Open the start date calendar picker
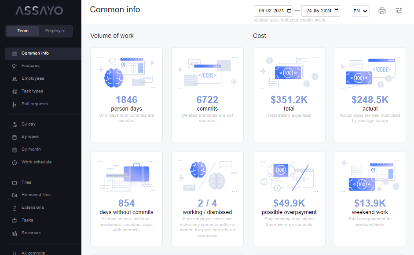The height and width of the screenshot is (255, 414). [289, 11]
